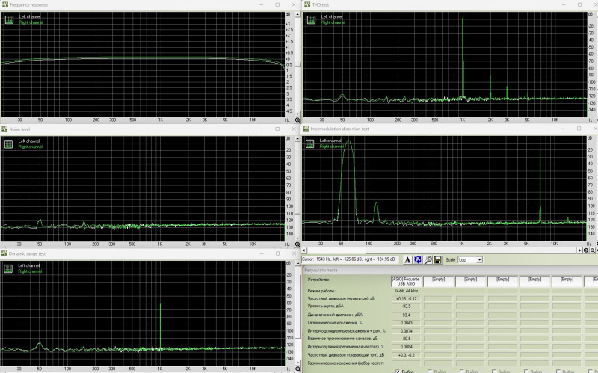Click Intermodulation distortion test title bar icon
Screen dimensions: 598x373
(306, 129)
